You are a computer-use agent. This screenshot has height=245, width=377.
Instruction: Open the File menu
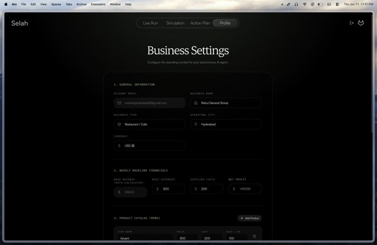point(23,4)
